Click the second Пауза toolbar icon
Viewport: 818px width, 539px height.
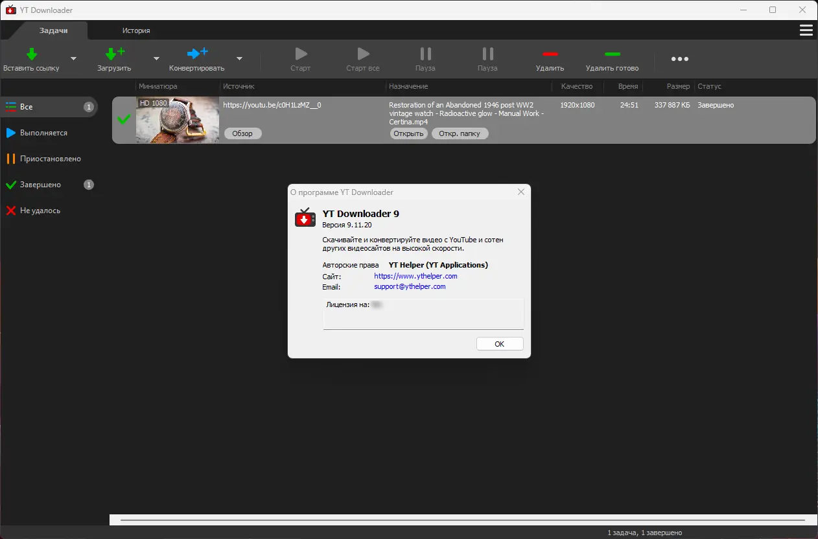[487, 54]
